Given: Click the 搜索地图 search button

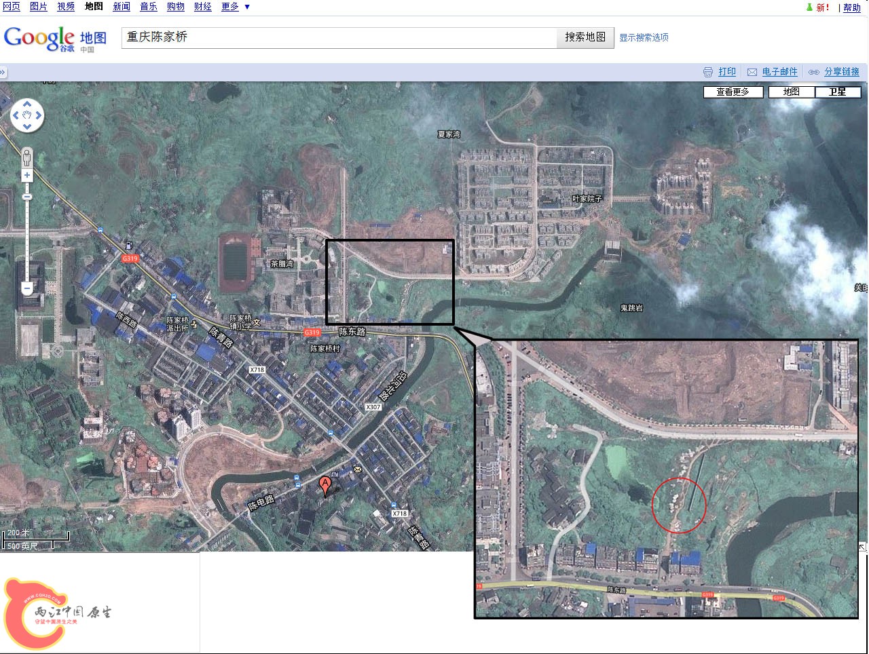Looking at the screenshot, I should pos(585,37).
